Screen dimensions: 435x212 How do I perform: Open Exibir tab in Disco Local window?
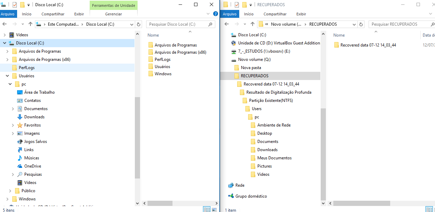(79, 14)
